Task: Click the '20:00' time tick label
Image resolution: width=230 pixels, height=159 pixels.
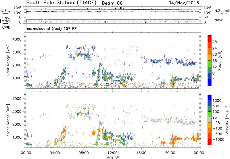Action: [x=170, y=153]
